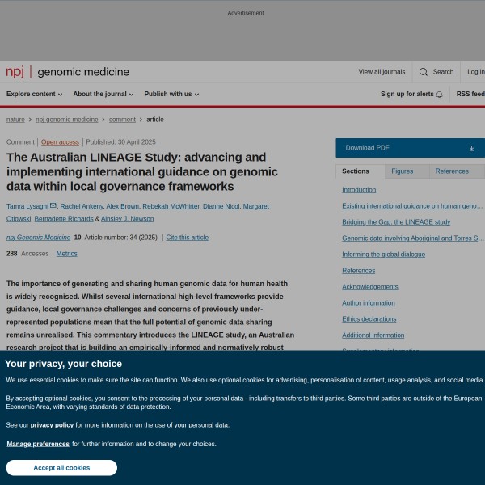Open the npj genomic medicine logo
Screen dimensions: 485x485
[x=68, y=72]
